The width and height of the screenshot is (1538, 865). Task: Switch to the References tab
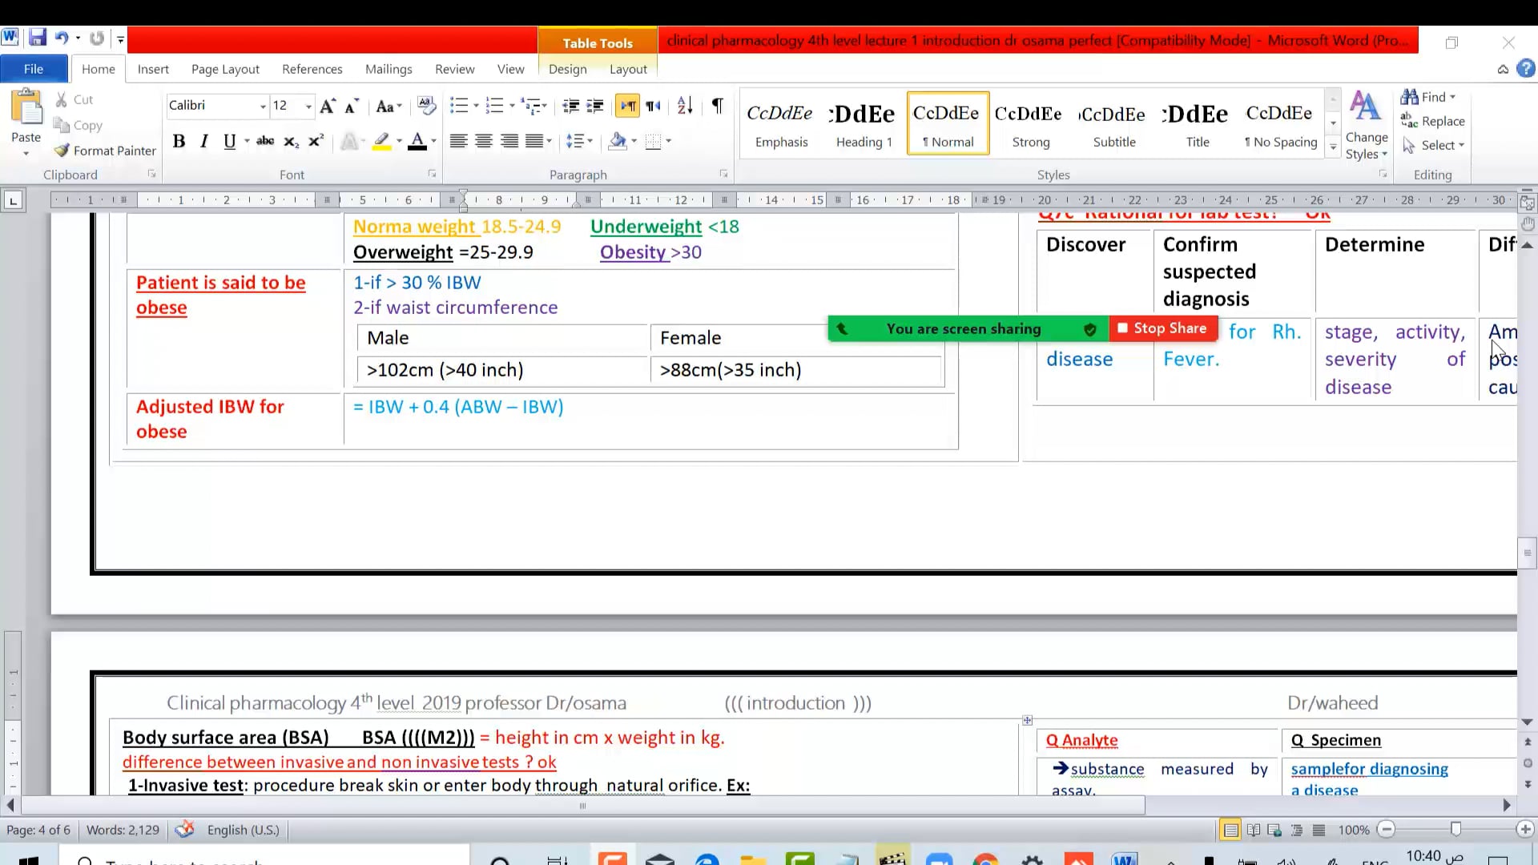point(312,69)
